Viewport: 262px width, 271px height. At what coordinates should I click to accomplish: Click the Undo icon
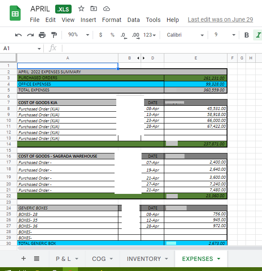[18, 35]
